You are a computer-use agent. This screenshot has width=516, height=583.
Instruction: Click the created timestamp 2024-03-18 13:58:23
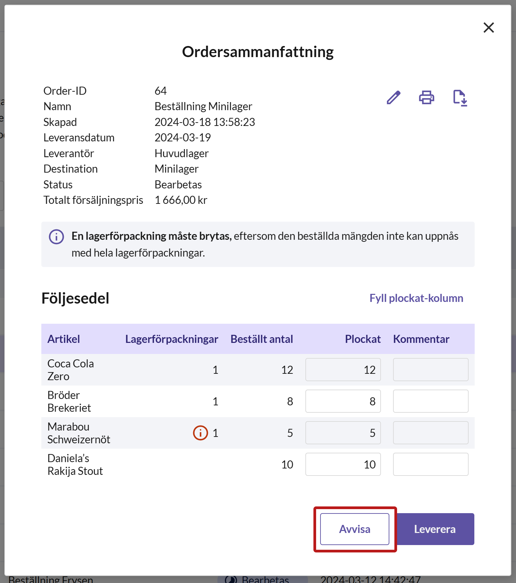click(x=205, y=122)
